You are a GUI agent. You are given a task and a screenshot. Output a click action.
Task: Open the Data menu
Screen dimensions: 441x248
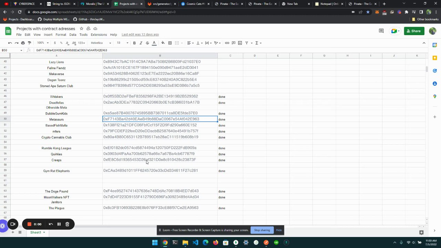[73, 35]
